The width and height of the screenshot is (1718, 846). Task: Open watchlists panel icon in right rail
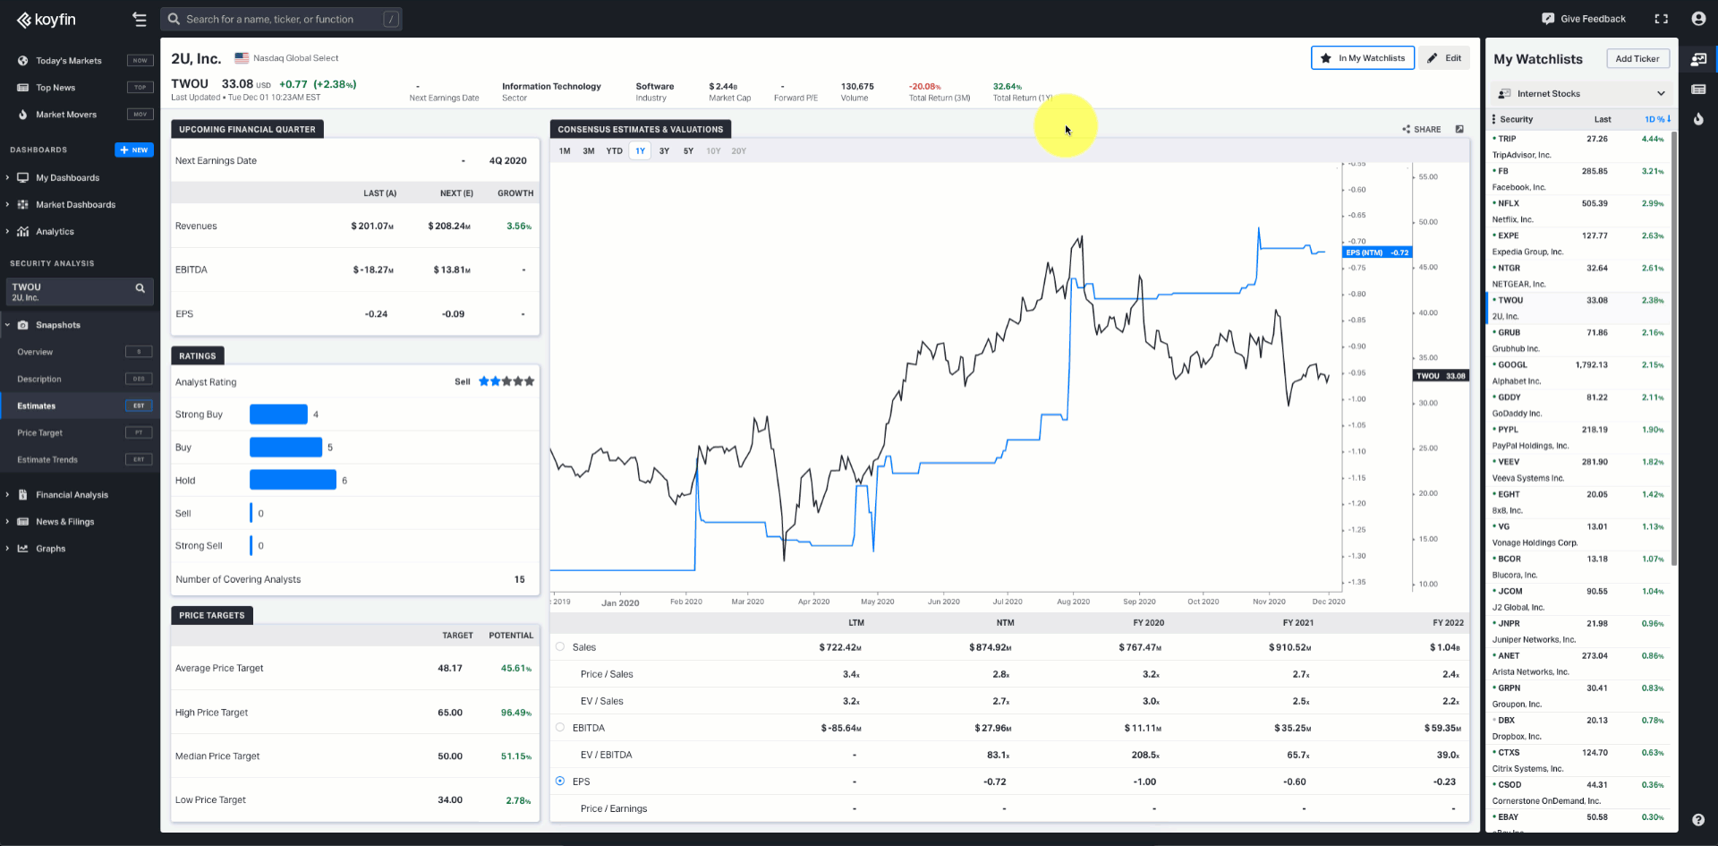click(x=1698, y=59)
